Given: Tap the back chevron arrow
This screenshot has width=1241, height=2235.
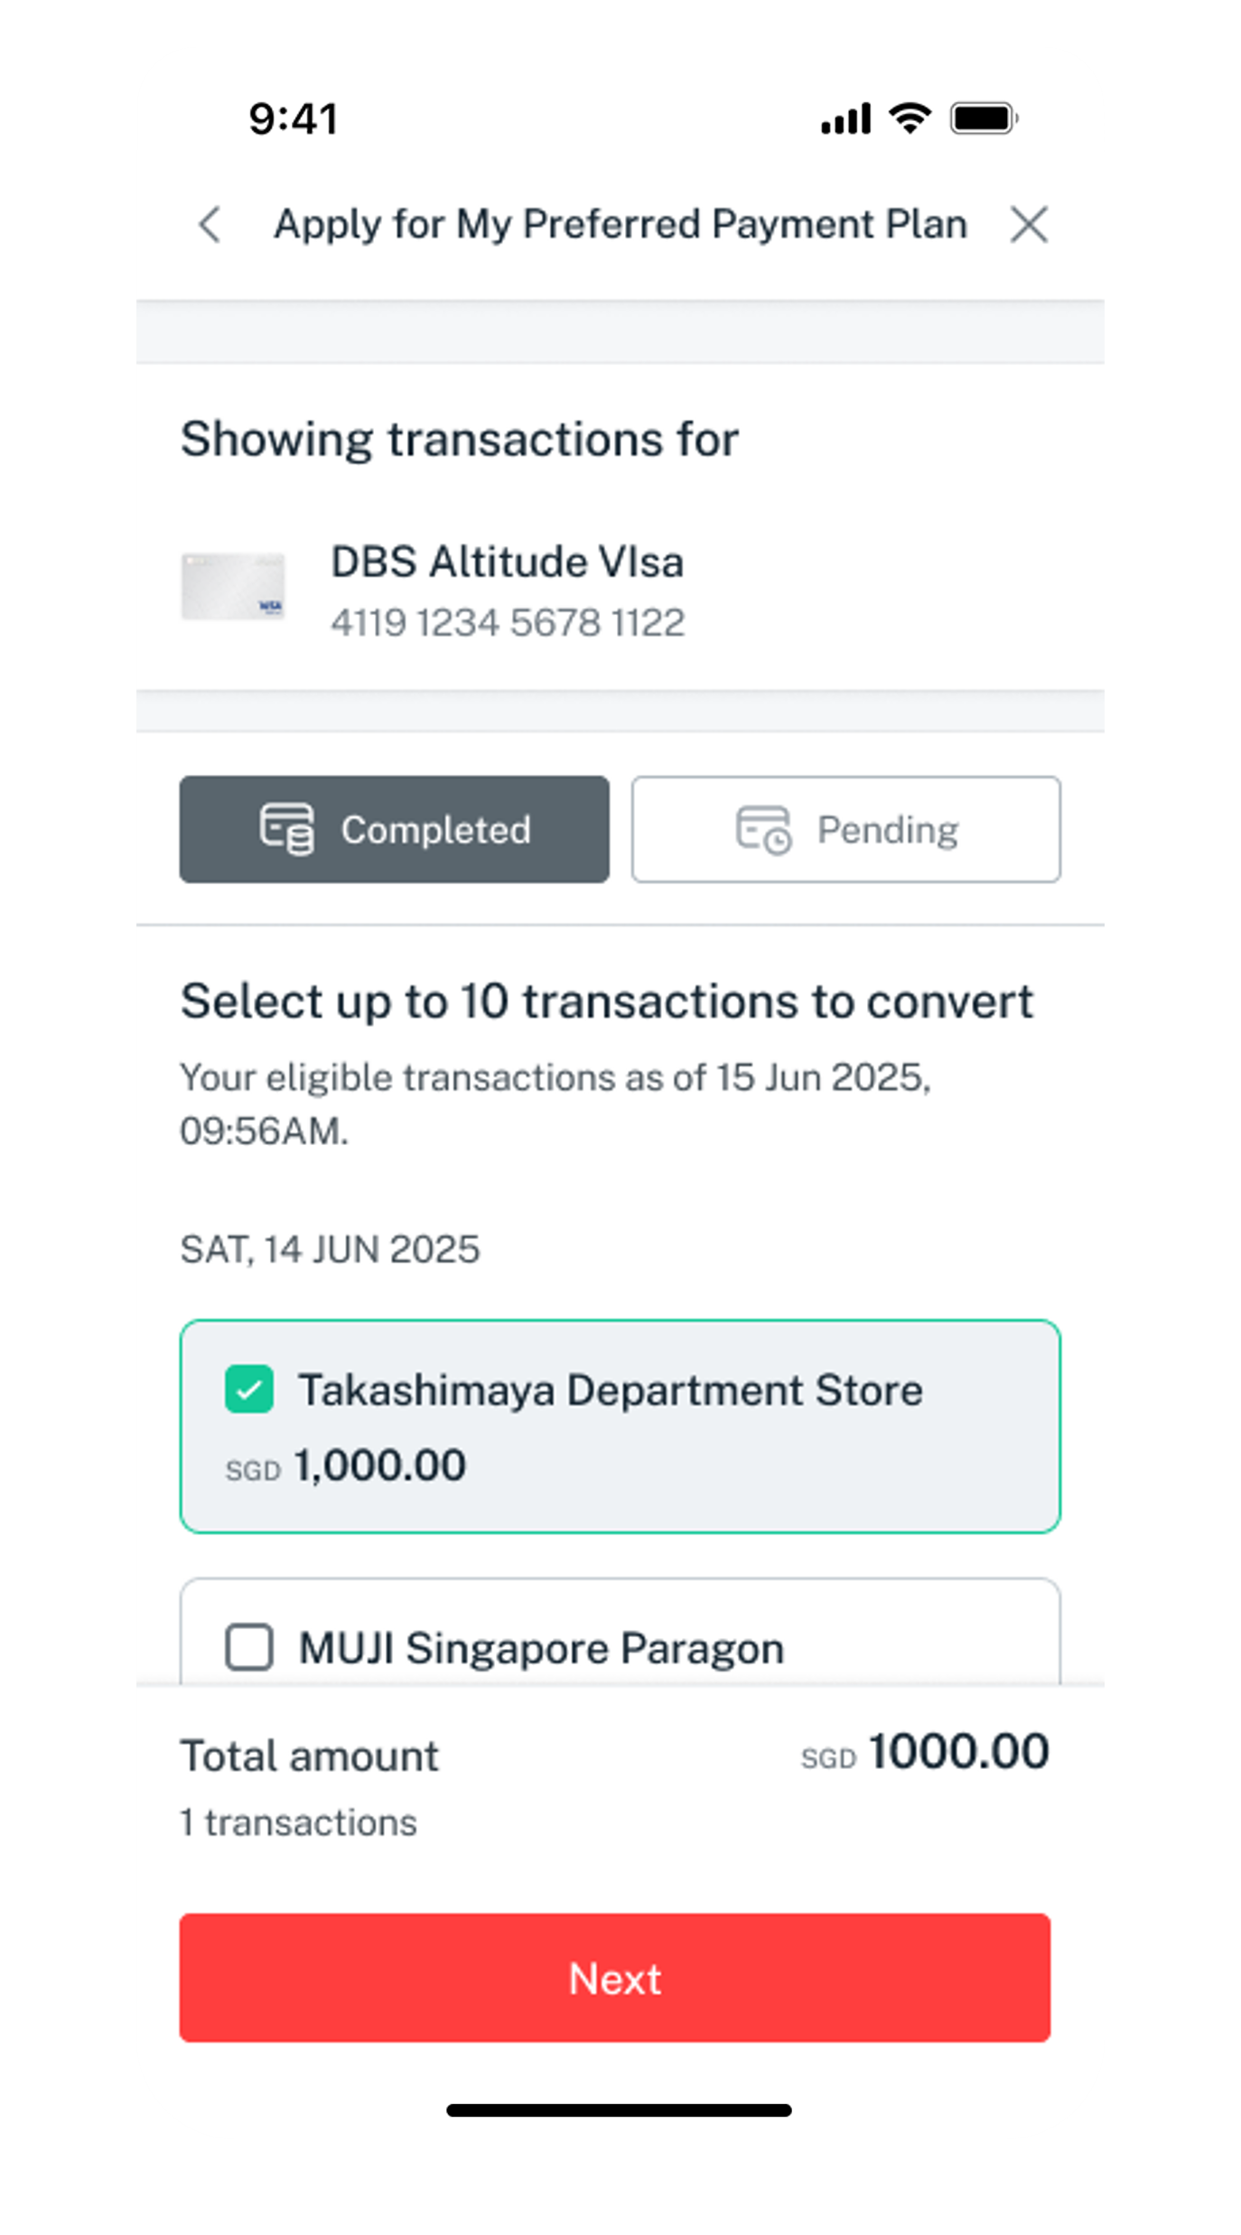Looking at the screenshot, I should 210,225.
